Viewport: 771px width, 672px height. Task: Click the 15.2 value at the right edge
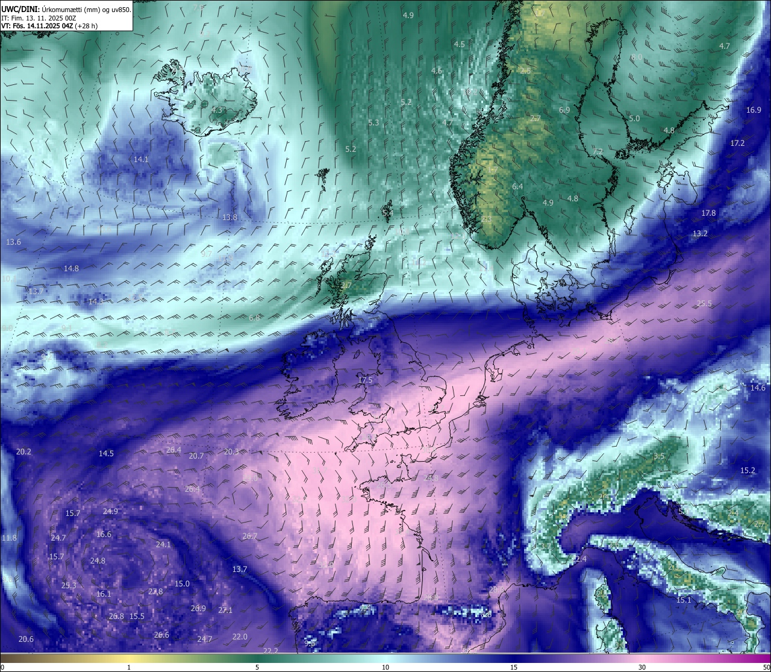tap(748, 470)
